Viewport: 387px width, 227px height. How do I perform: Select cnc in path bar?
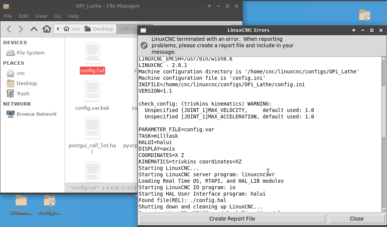click(x=72, y=29)
